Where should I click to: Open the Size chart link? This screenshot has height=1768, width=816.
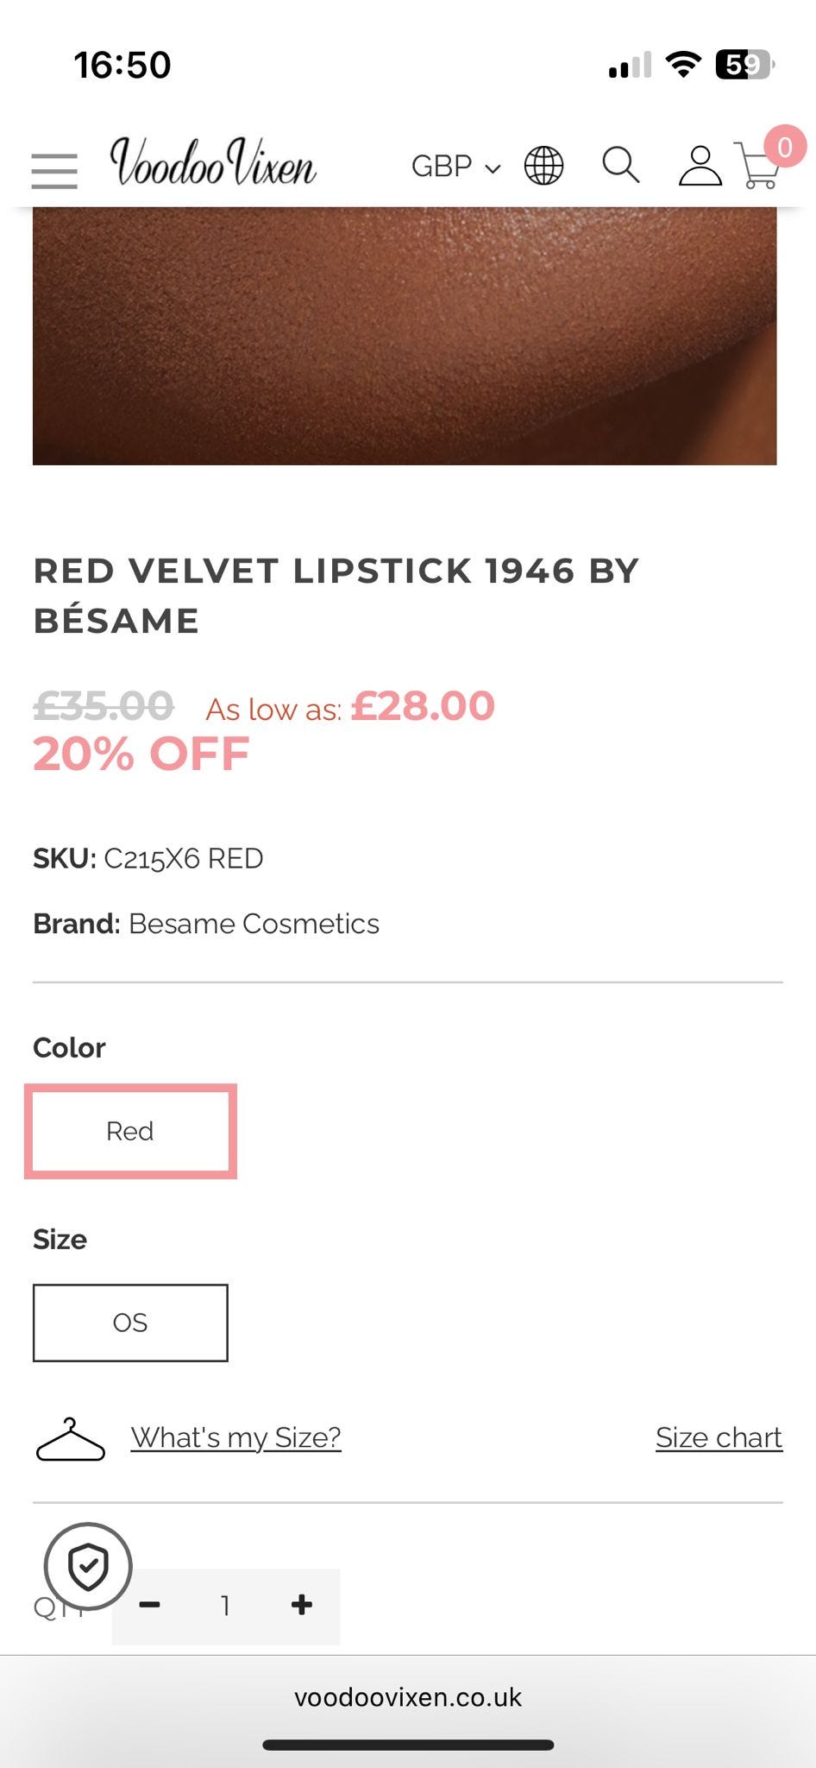coord(719,1437)
